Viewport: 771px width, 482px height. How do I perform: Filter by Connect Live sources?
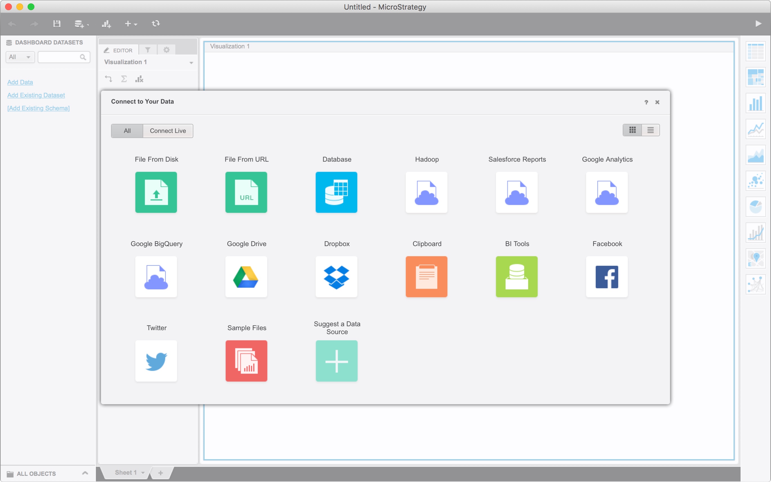click(168, 131)
